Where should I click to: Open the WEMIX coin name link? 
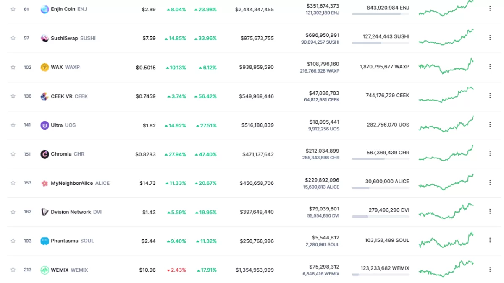(x=60, y=270)
